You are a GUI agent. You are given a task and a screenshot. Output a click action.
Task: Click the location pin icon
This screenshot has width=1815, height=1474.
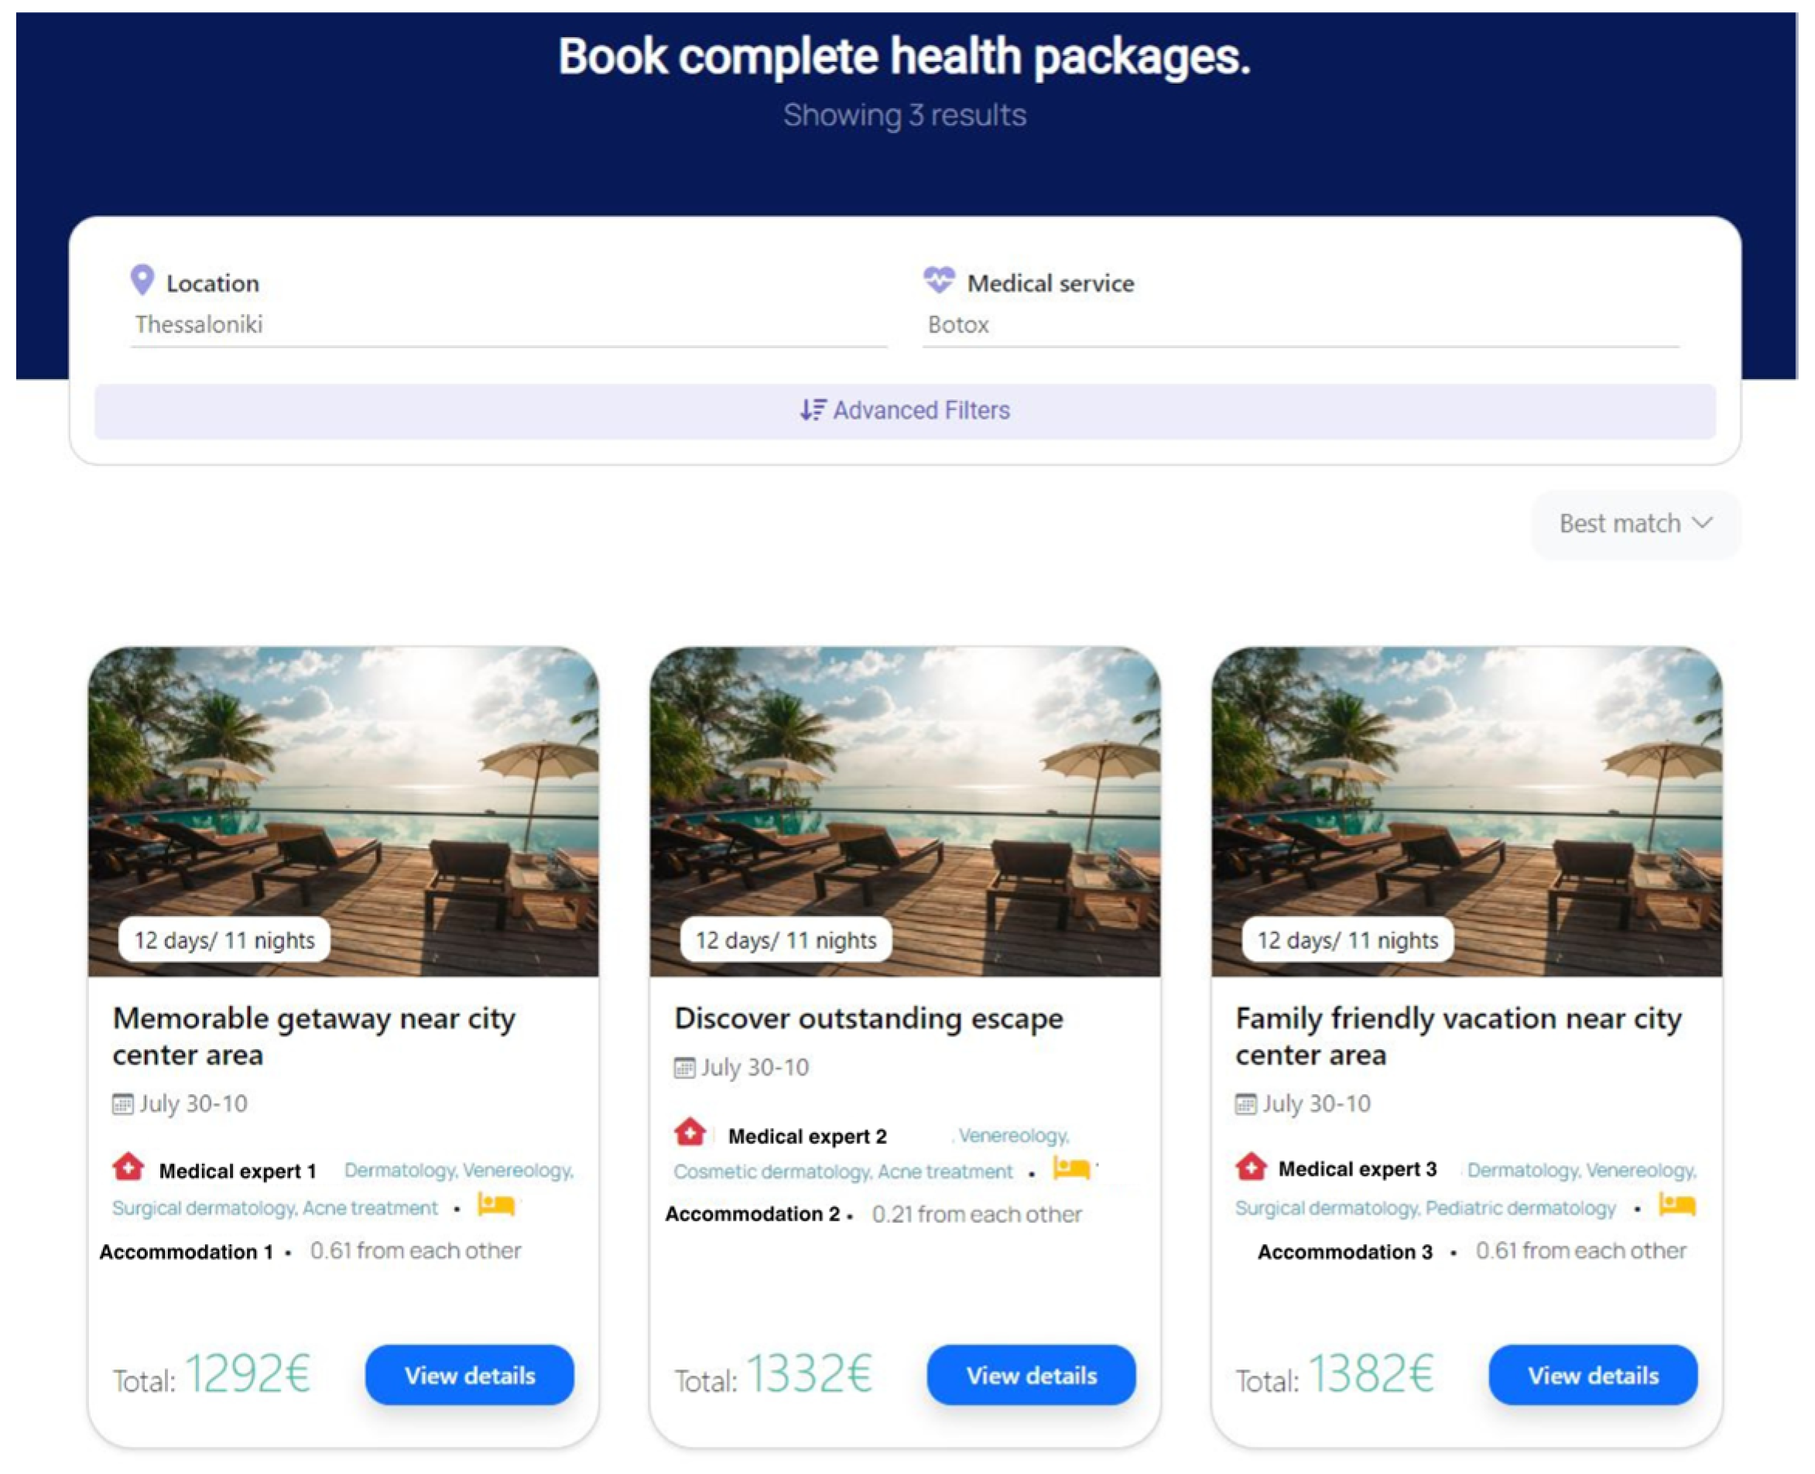[x=142, y=279]
